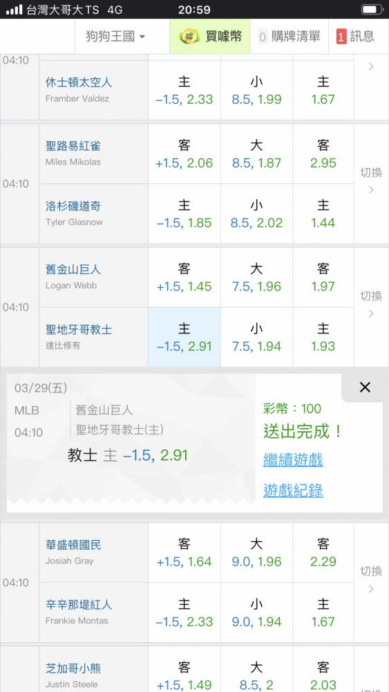389x692 pixels.
Task: Tap the battery icon in the status bar
Action: click(x=372, y=9)
